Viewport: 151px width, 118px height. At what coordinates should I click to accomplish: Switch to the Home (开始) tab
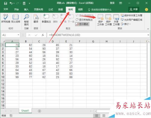point(16,9)
